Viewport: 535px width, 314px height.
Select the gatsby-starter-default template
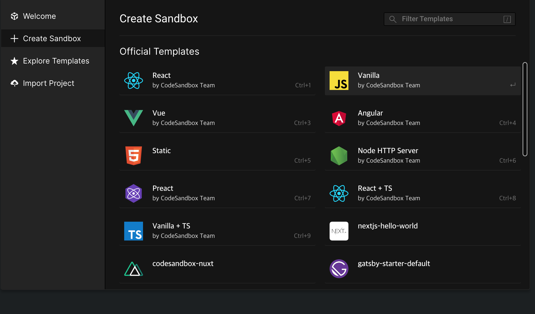394,264
